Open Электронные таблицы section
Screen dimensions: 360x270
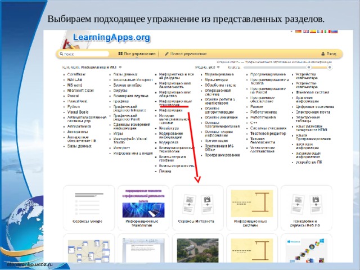click(308, 119)
